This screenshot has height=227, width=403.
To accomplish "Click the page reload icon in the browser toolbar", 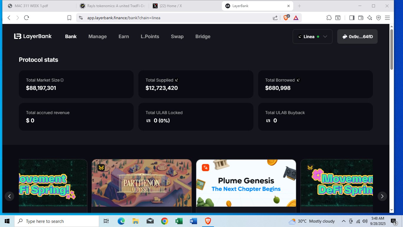I will coord(26,17).
